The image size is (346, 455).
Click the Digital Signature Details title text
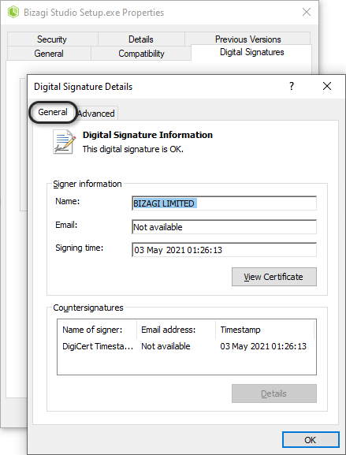(x=84, y=87)
